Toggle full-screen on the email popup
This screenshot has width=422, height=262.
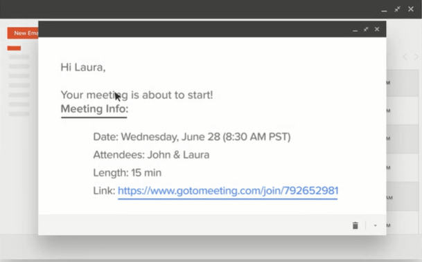coord(366,29)
